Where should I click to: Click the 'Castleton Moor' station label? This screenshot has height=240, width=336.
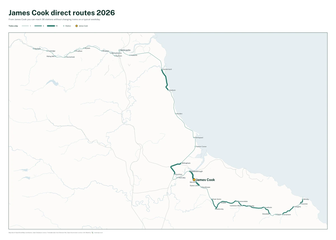235,206
